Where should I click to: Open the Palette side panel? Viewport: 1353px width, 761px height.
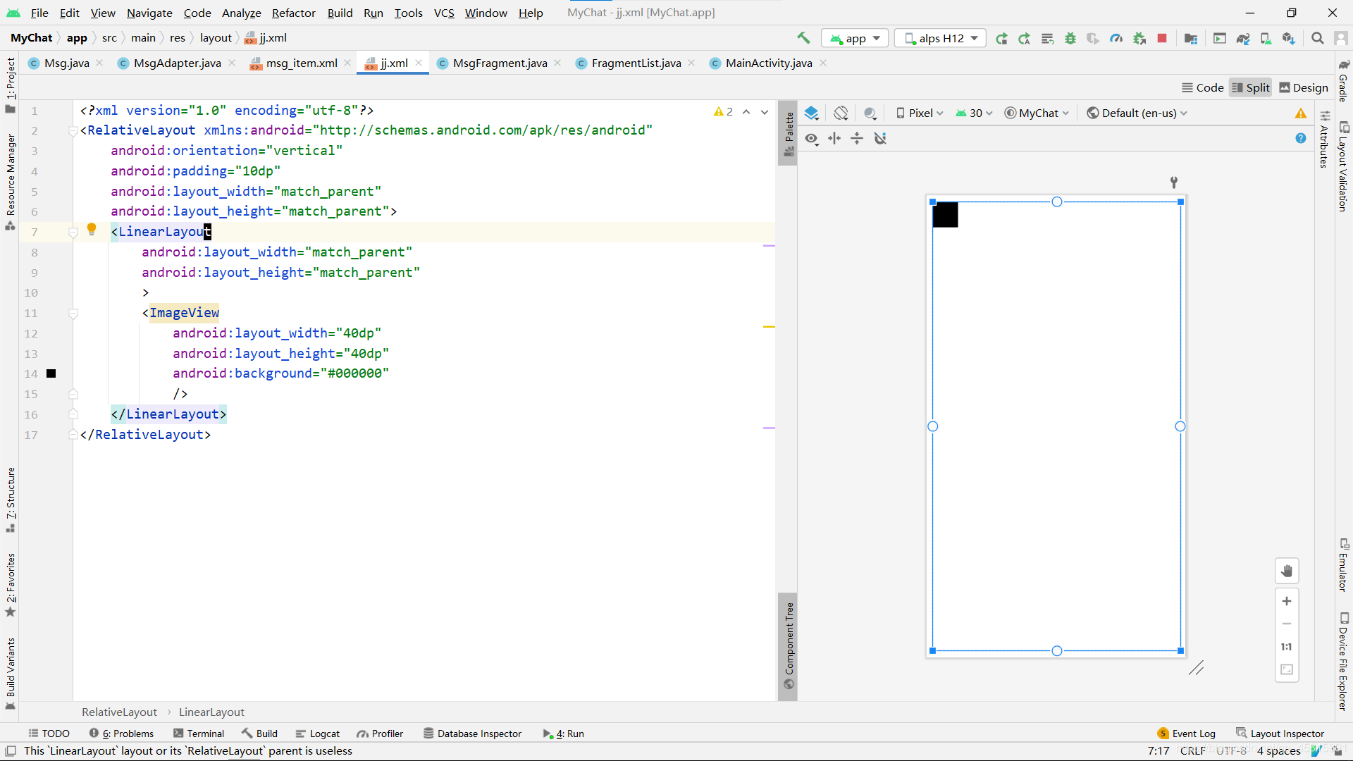[x=789, y=134]
